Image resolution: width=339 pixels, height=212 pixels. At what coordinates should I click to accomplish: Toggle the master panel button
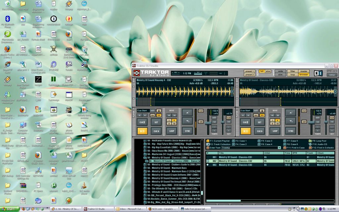304,71
